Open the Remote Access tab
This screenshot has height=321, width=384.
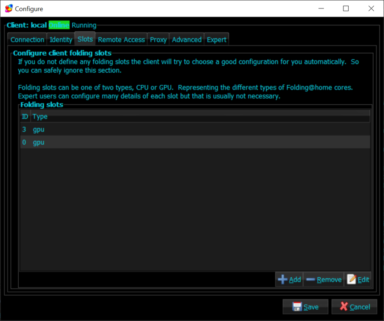(121, 40)
